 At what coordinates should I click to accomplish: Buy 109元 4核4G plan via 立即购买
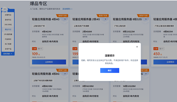[x=49, y=62]
